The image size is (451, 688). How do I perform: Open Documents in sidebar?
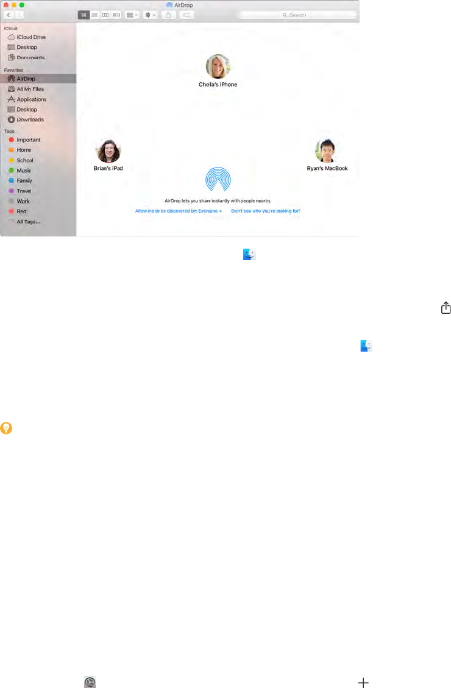pos(26,57)
